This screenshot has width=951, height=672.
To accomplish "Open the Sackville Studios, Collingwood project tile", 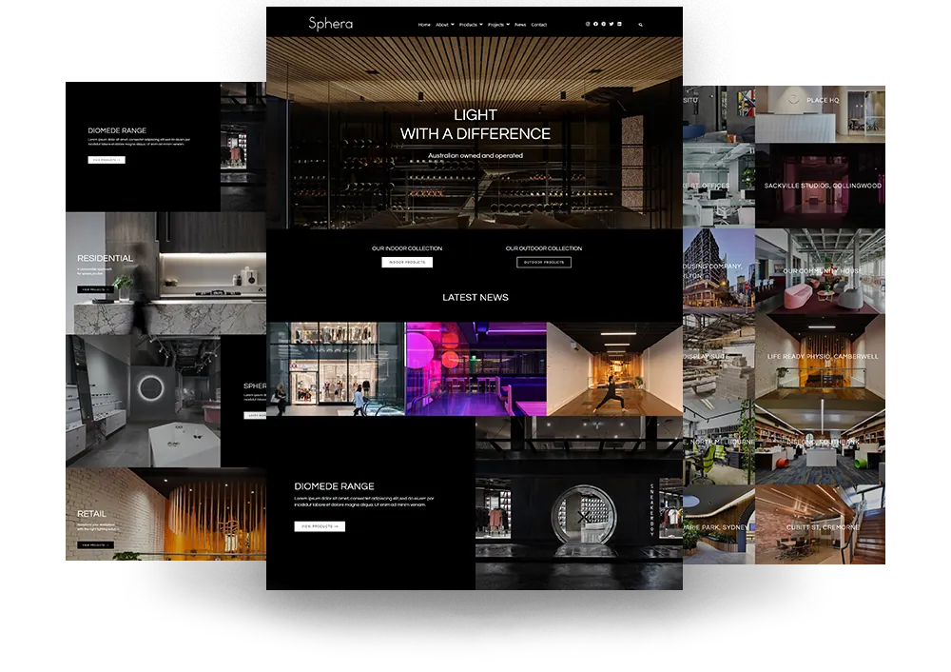I will (x=820, y=186).
